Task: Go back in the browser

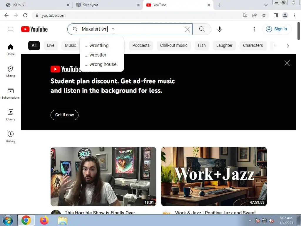Action: [x=6, y=15]
